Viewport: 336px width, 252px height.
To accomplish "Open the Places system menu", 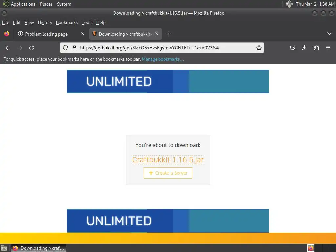I will click(46, 4).
